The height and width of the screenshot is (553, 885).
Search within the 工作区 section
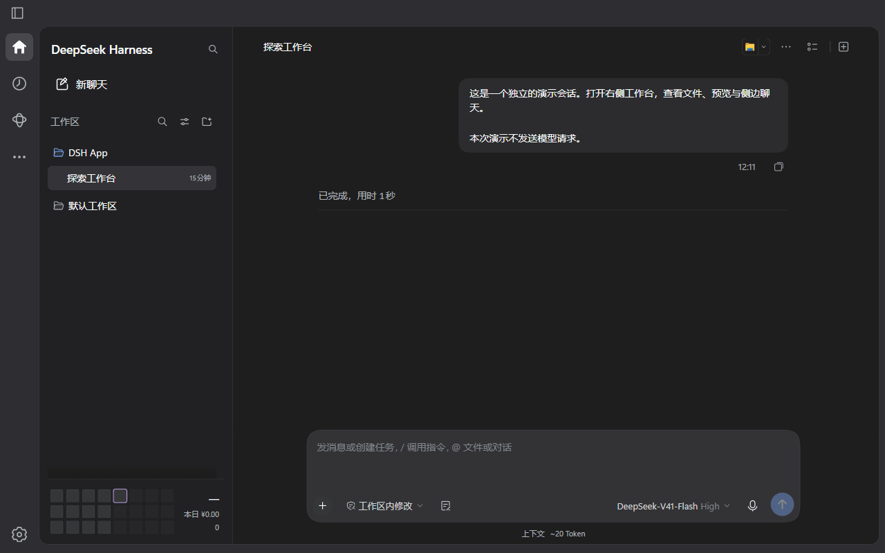[162, 122]
